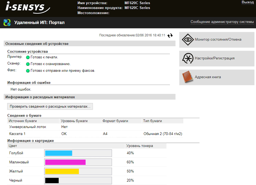Click Готово к отправке или приему факсов text

[x=63, y=71]
